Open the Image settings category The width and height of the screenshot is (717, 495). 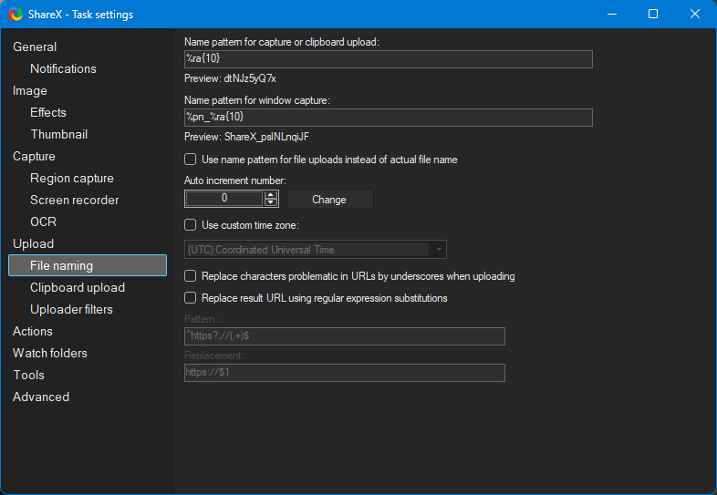pos(30,90)
